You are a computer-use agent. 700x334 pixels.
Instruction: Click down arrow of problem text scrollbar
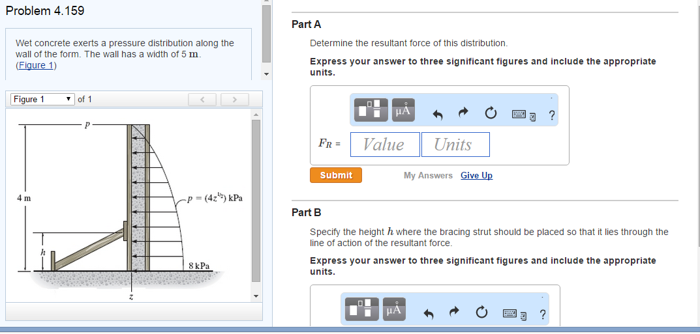pos(267,74)
